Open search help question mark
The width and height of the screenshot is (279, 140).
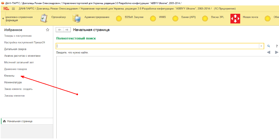coord(276,46)
